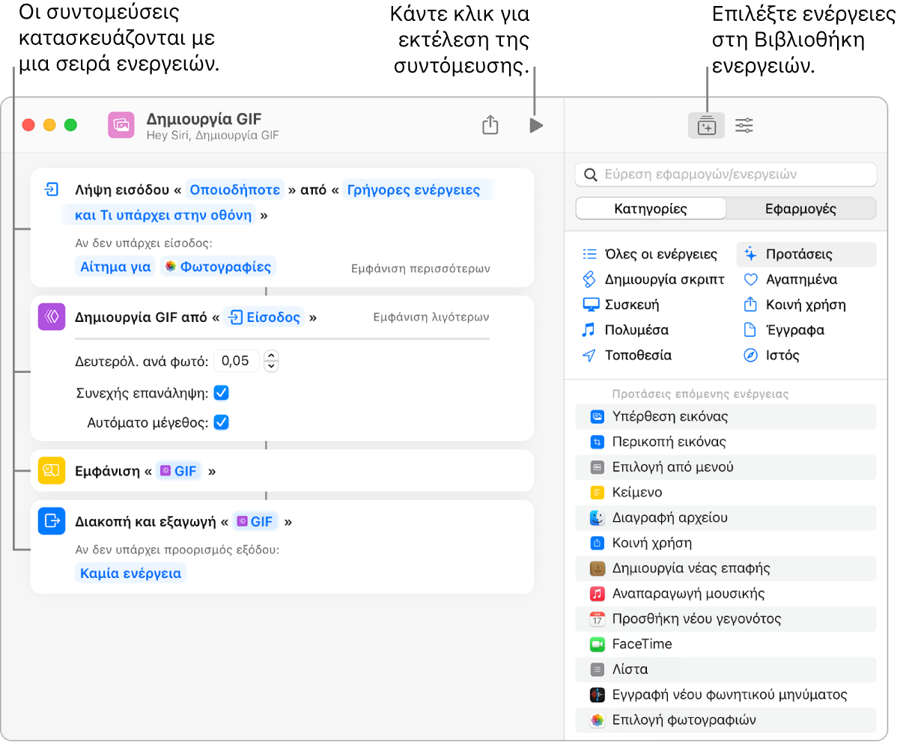Open the shortcut details sliders icon

744,126
